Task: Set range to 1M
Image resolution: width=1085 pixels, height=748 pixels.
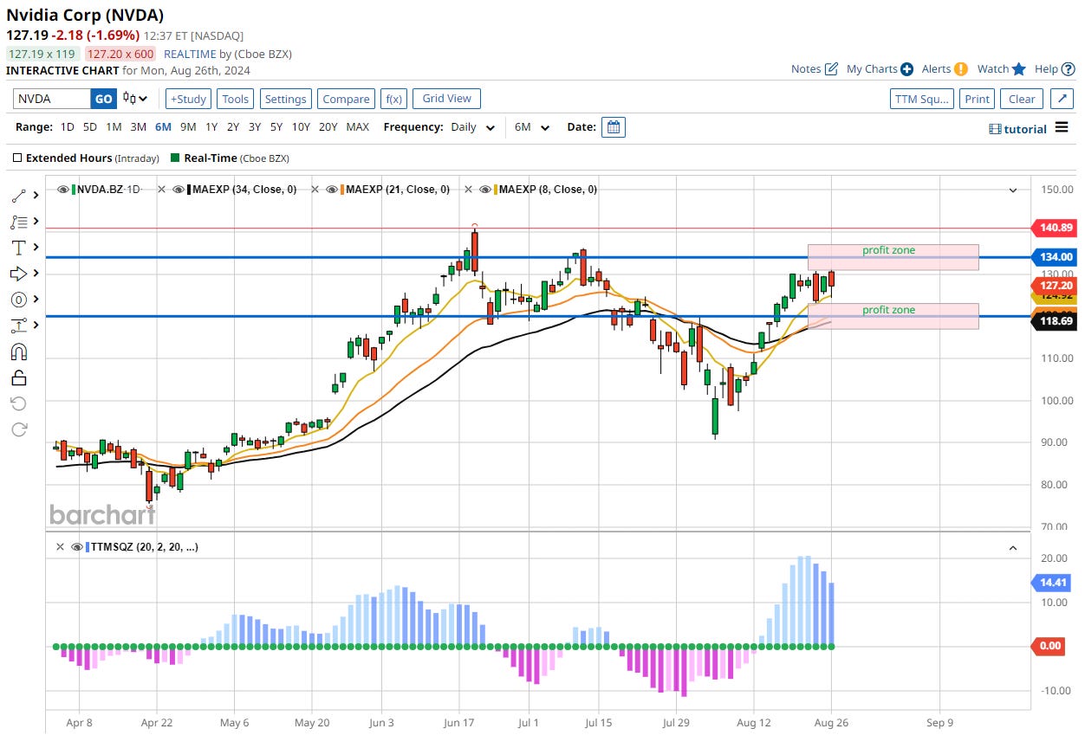Action: coord(114,127)
